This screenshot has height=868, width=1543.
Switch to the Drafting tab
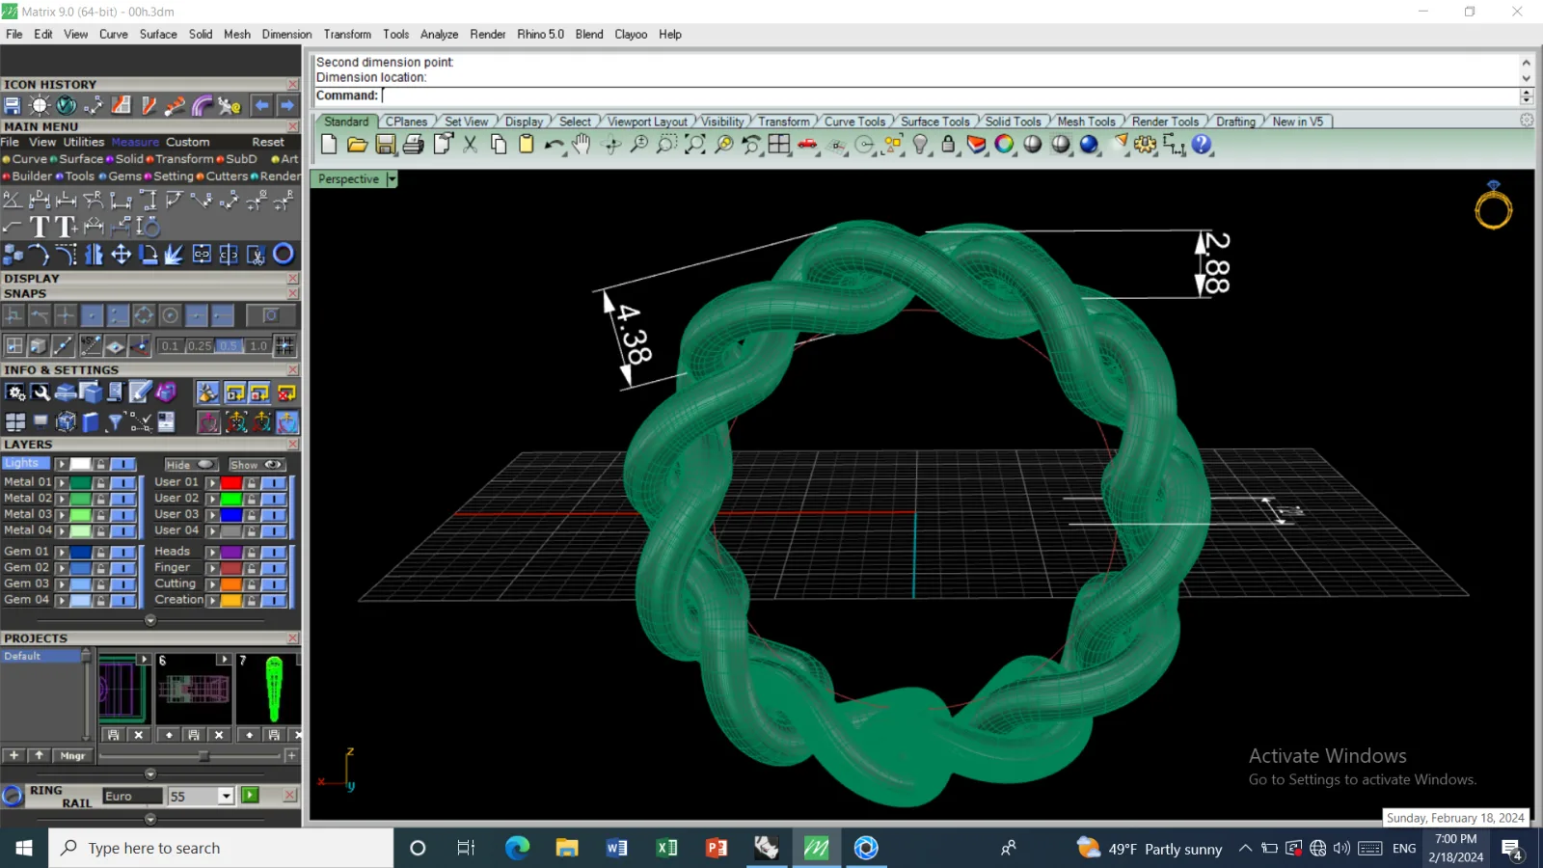coord(1235,122)
